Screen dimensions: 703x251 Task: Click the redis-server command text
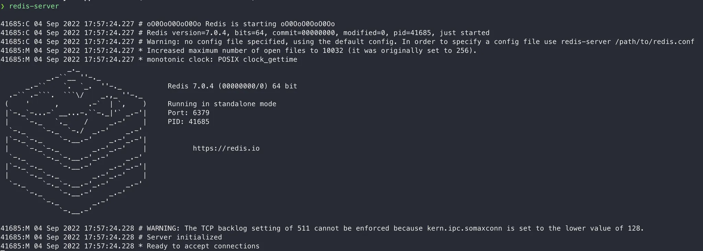pyautogui.click(x=34, y=6)
